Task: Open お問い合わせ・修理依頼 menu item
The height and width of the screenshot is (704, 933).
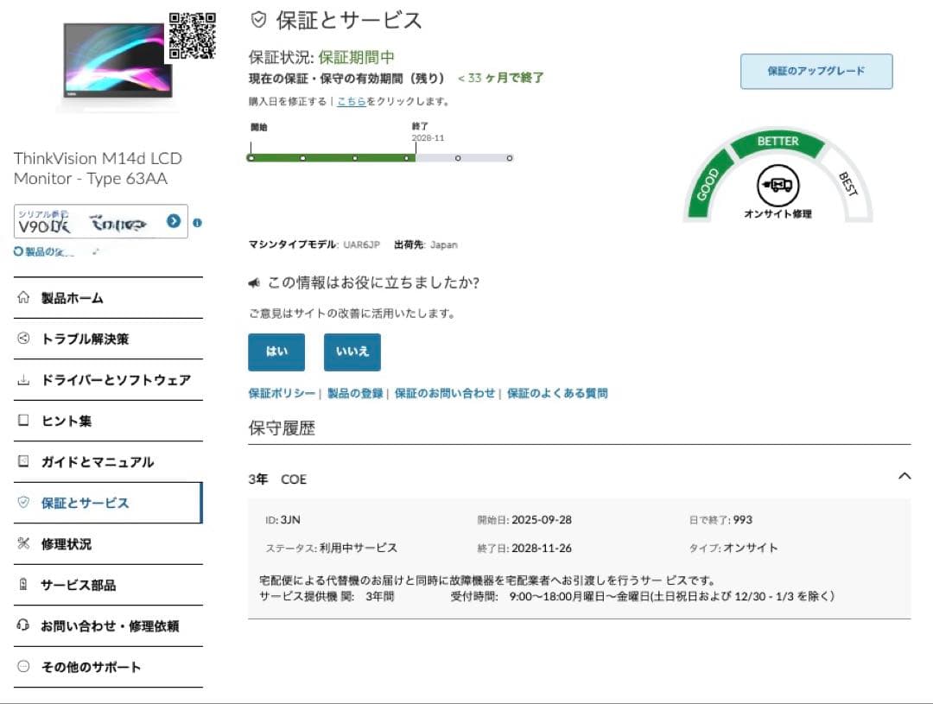Action: coord(108,625)
